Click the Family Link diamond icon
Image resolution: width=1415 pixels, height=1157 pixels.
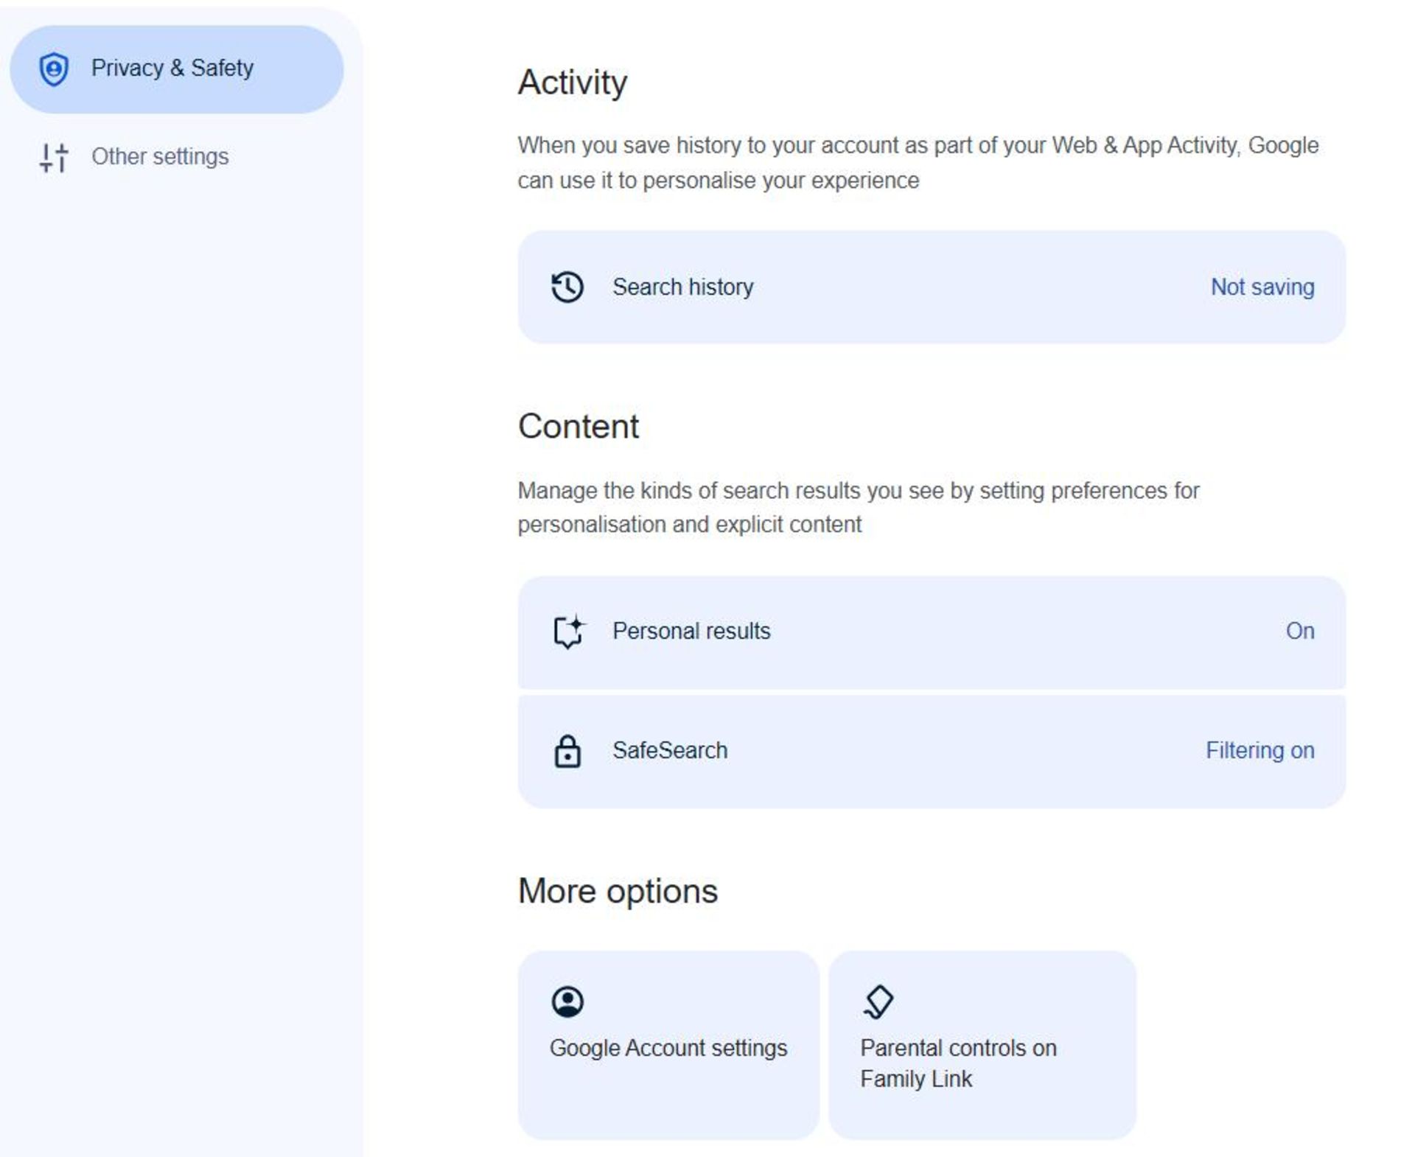point(878,1002)
